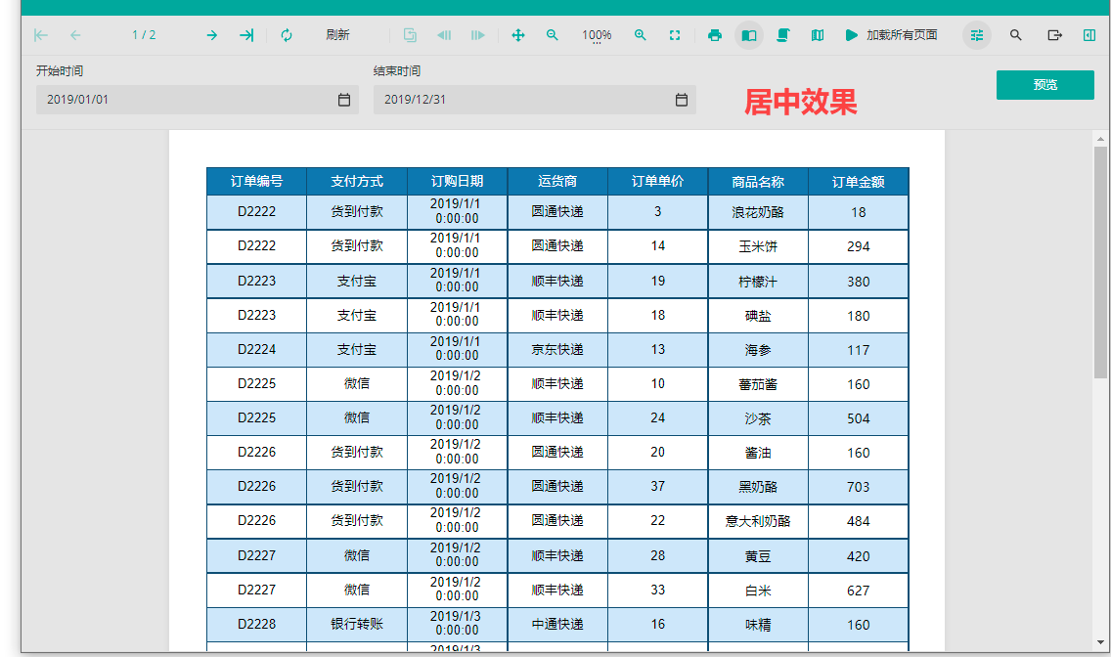The height and width of the screenshot is (657, 1111).
Task: Toggle the parameters panel icon
Action: coord(976,35)
